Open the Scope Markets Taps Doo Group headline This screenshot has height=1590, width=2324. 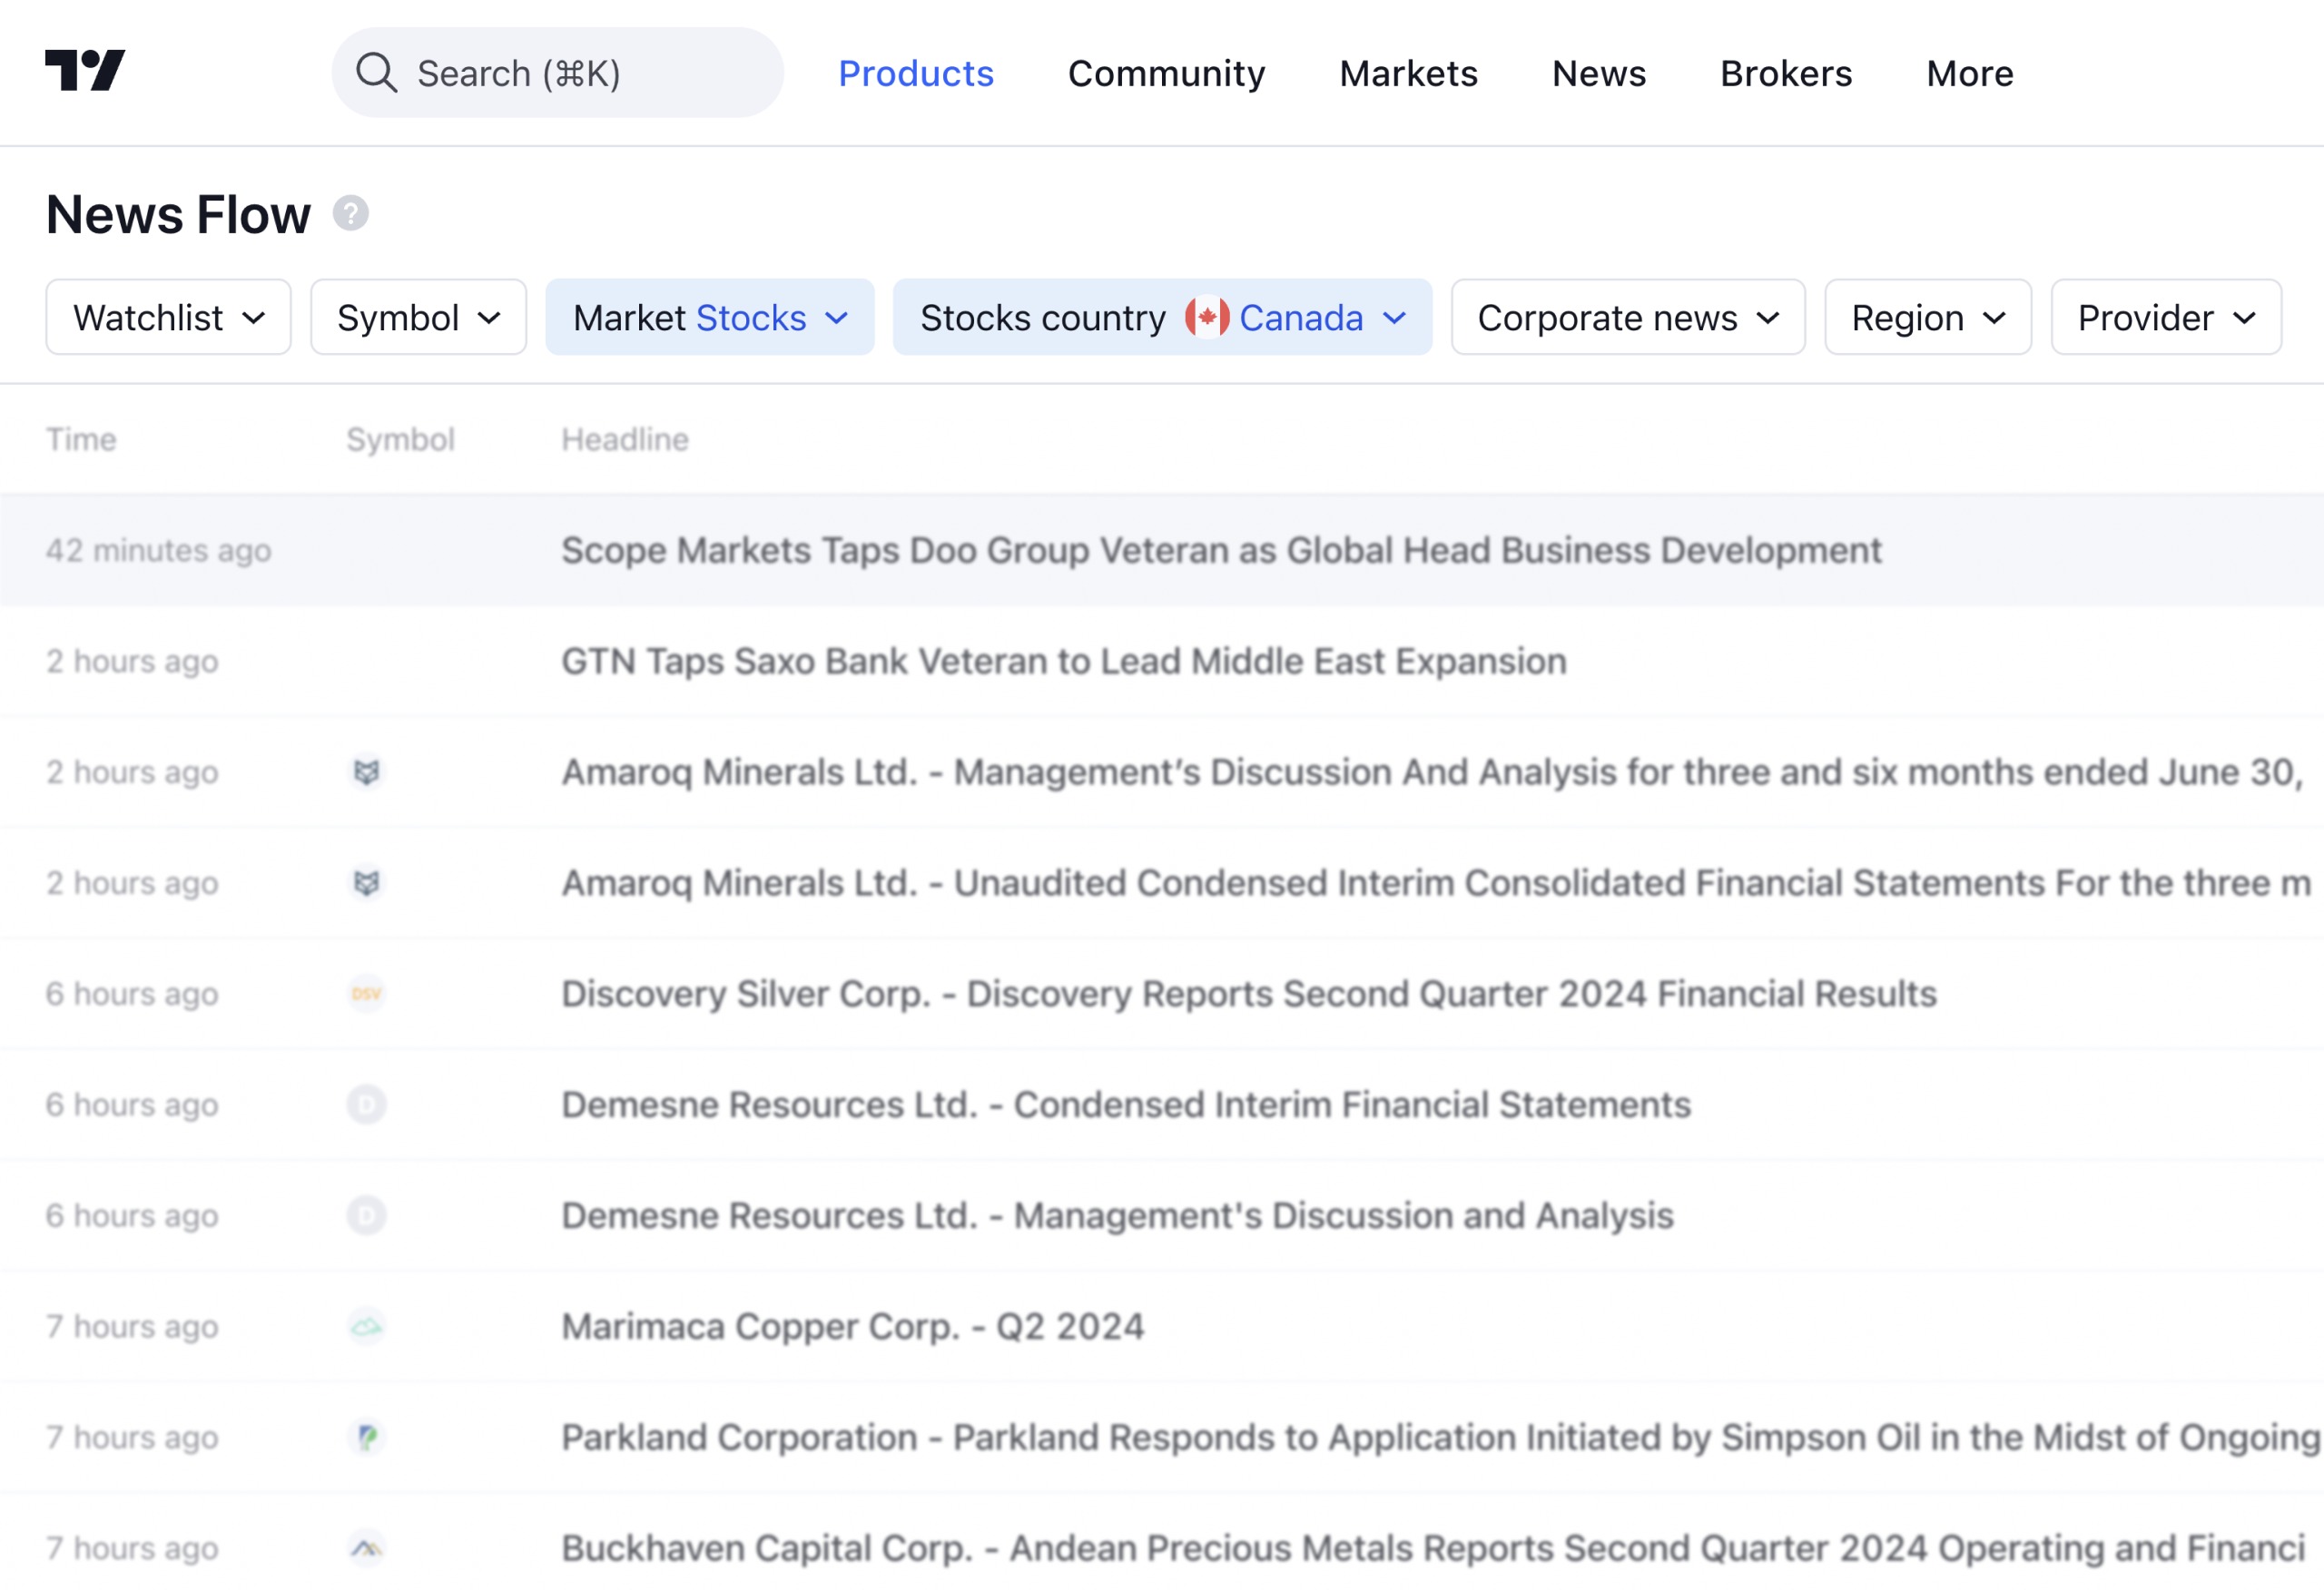[1220, 551]
